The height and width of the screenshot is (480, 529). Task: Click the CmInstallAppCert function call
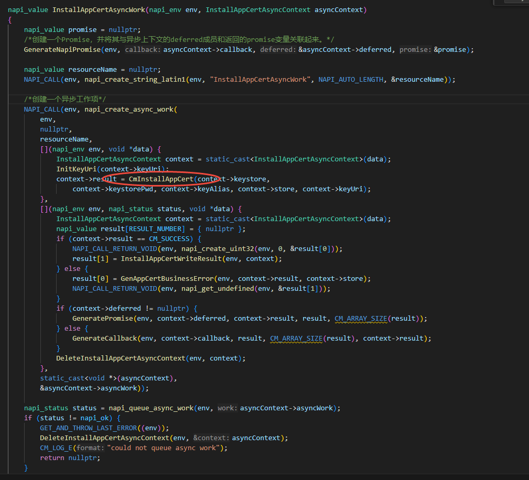coord(161,179)
